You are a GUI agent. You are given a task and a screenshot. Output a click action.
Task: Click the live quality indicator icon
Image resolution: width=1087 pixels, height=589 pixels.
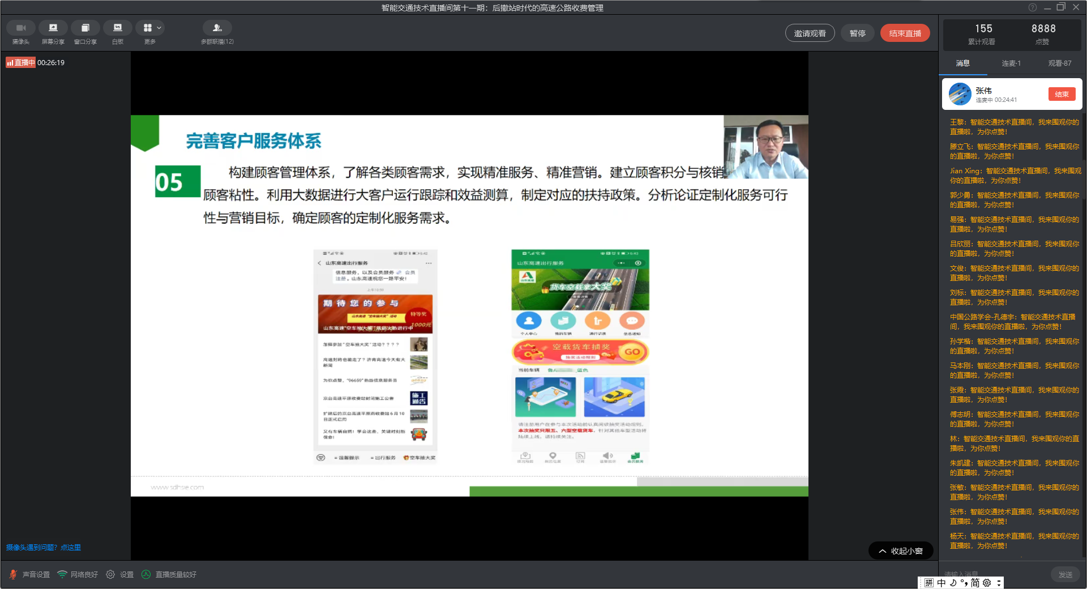[x=146, y=574]
